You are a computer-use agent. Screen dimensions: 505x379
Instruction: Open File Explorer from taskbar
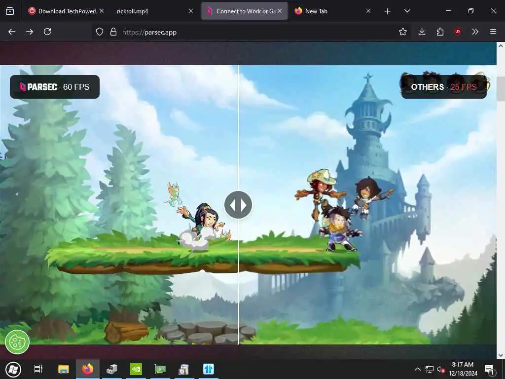(64, 369)
